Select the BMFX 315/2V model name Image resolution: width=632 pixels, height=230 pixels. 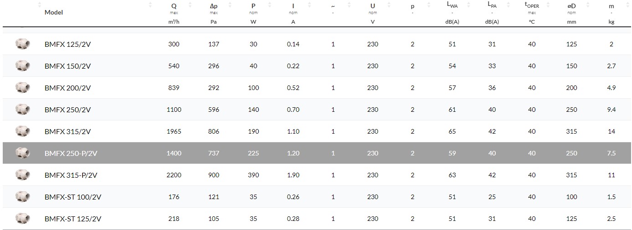click(x=67, y=131)
